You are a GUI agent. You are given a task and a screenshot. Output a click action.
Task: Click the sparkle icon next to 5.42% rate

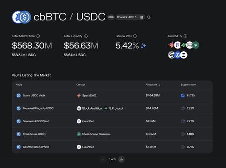tap(143, 46)
